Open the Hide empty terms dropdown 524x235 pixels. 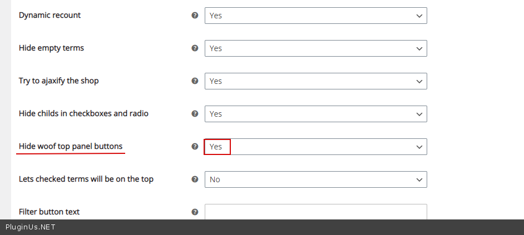click(315, 48)
